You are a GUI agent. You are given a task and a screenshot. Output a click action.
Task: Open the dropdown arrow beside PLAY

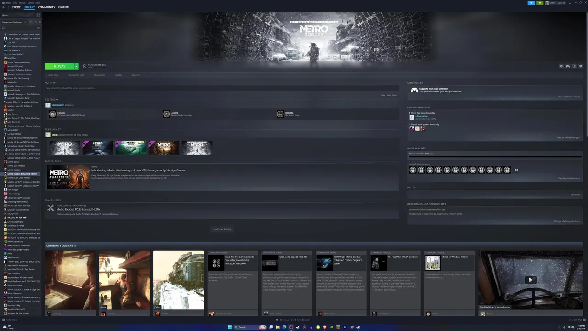tap(77, 66)
